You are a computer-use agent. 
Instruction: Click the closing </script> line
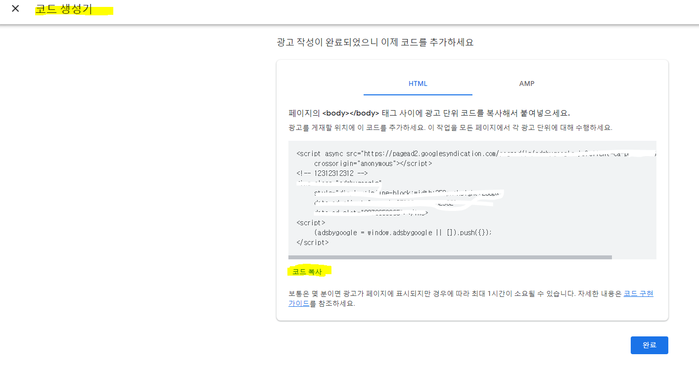[x=313, y=243]
